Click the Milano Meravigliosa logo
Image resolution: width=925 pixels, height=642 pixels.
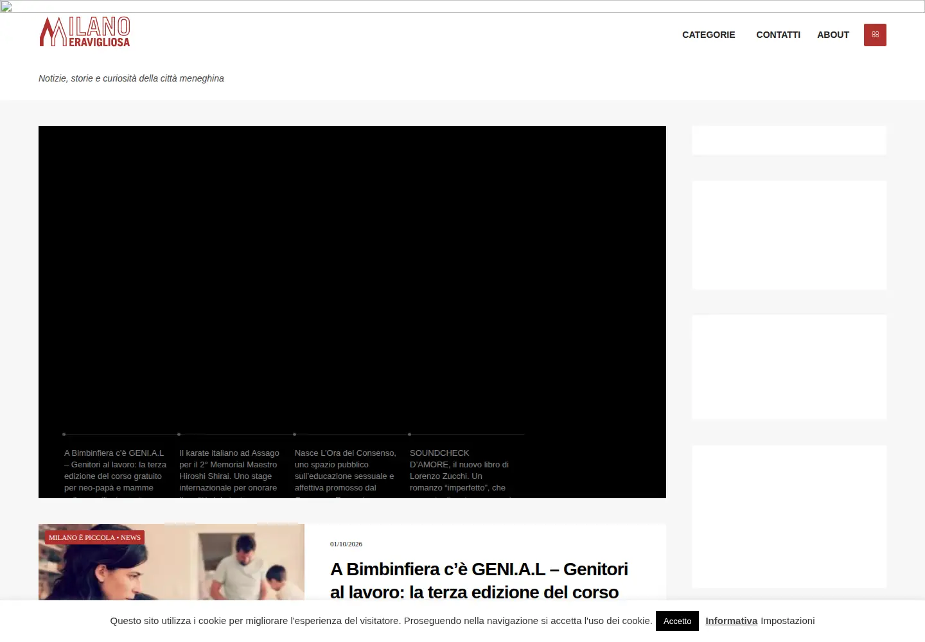coord(85,32)
